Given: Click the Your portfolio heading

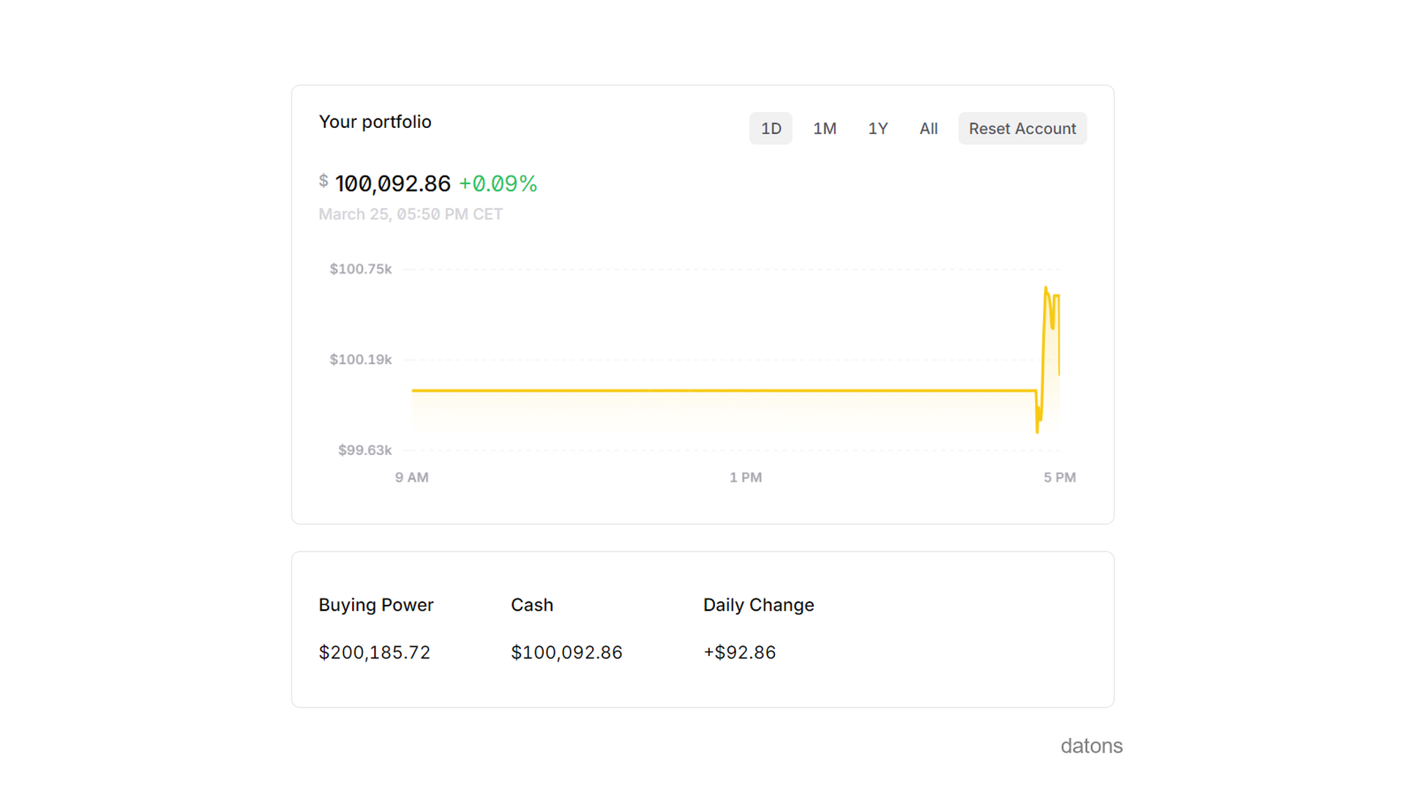Looking at the screenshot, I should pyautogui.click(x=375, y=121).
